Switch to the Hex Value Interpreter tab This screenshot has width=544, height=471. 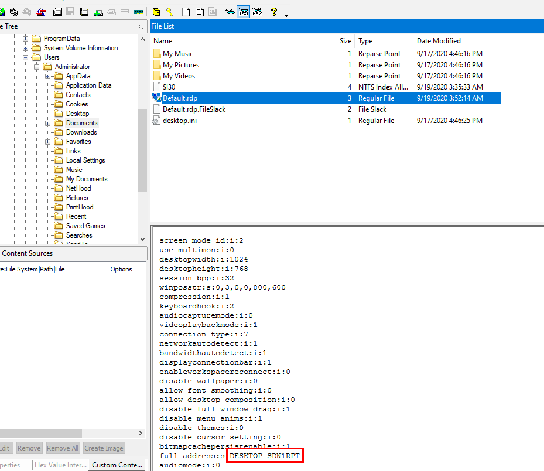pos(60,465)
